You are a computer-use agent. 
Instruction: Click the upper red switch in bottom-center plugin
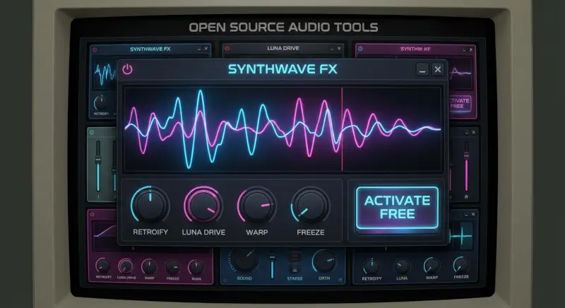click(x=295, y=256)
